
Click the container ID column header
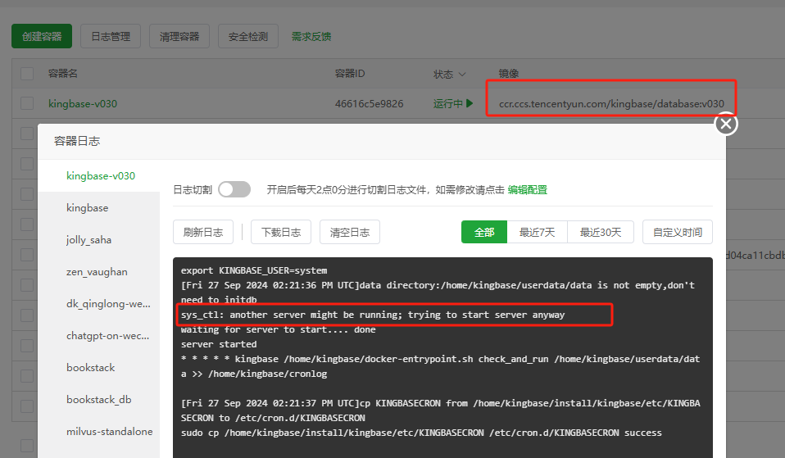[x=349, y=74]
